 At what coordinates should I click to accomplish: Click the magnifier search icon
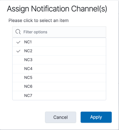coord(18,32)
